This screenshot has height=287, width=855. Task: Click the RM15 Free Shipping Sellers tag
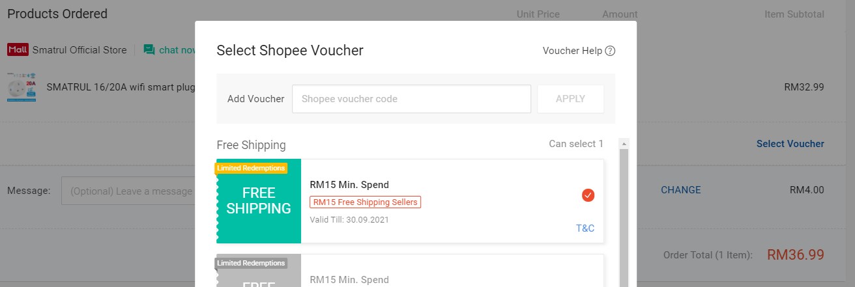click(x=365, y=202)
